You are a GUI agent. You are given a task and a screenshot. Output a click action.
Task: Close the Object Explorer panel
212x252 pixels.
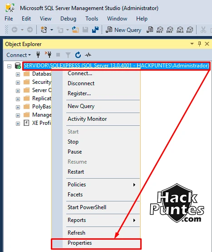click(207, 44)
